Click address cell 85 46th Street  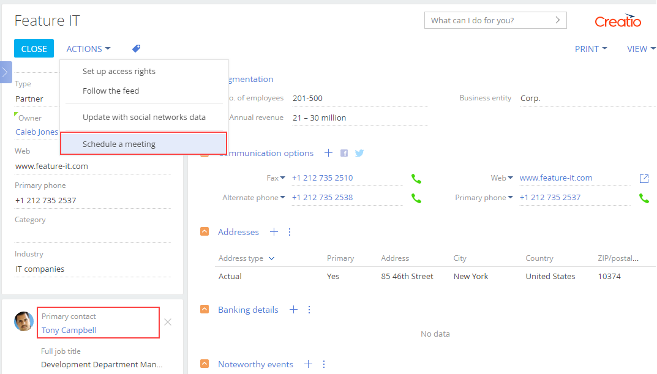pyautogui.click(x=407, y=277)
